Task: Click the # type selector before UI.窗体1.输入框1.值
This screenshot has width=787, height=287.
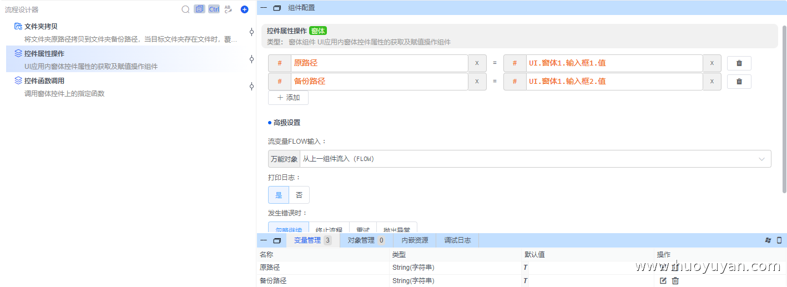Action: coord(515,63)
